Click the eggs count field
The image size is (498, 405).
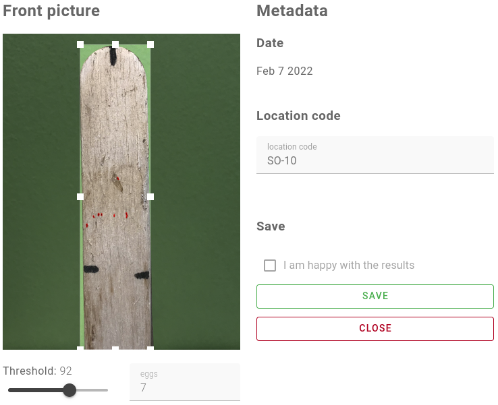(x=184, y=387)
